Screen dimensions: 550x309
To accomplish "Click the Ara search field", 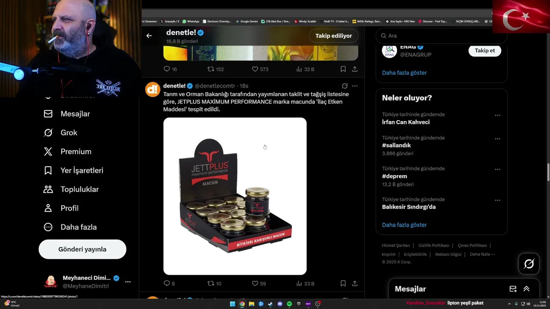I will pos(442,36).
